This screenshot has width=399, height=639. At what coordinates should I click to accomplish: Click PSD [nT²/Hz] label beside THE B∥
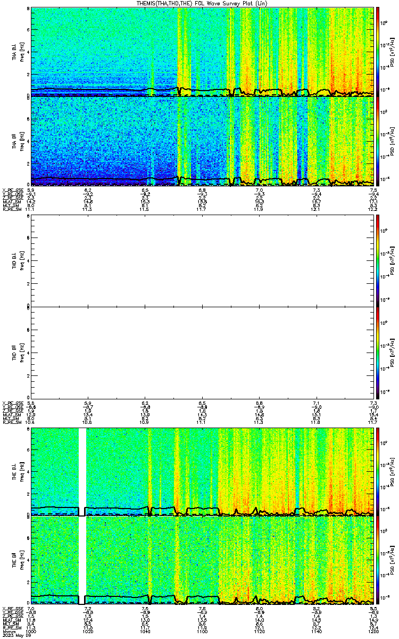(393, 561)
